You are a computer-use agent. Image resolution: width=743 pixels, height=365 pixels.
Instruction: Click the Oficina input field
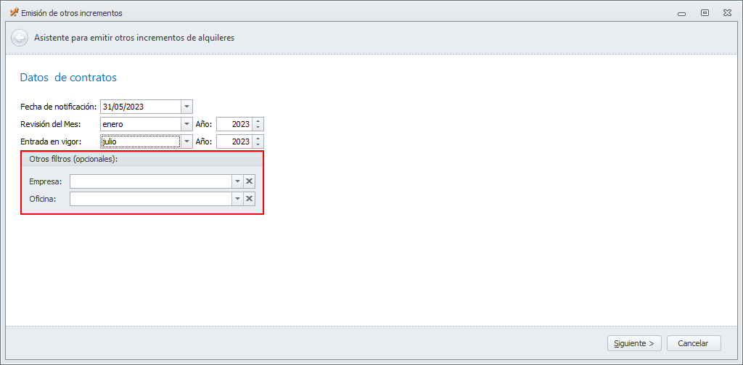point(151,199)
